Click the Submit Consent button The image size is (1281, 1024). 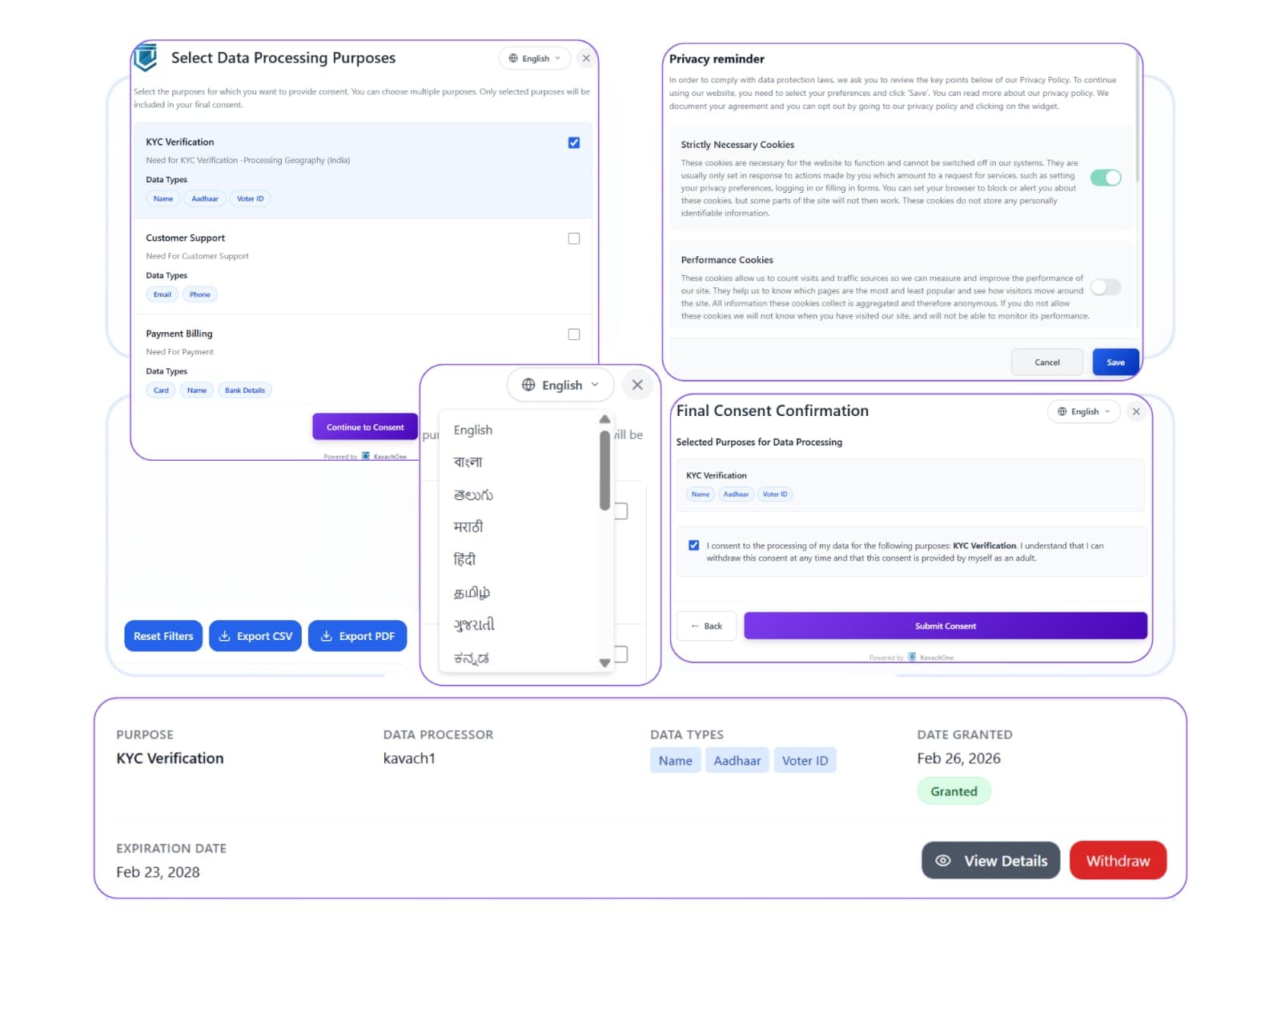pyautogui.click(x=945, y=626)
